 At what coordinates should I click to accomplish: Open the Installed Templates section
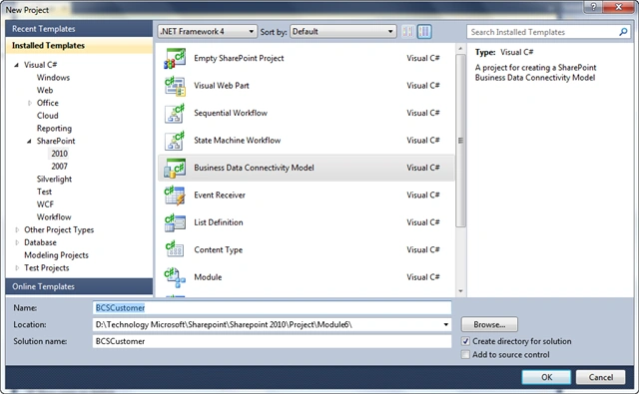[79, 46]
